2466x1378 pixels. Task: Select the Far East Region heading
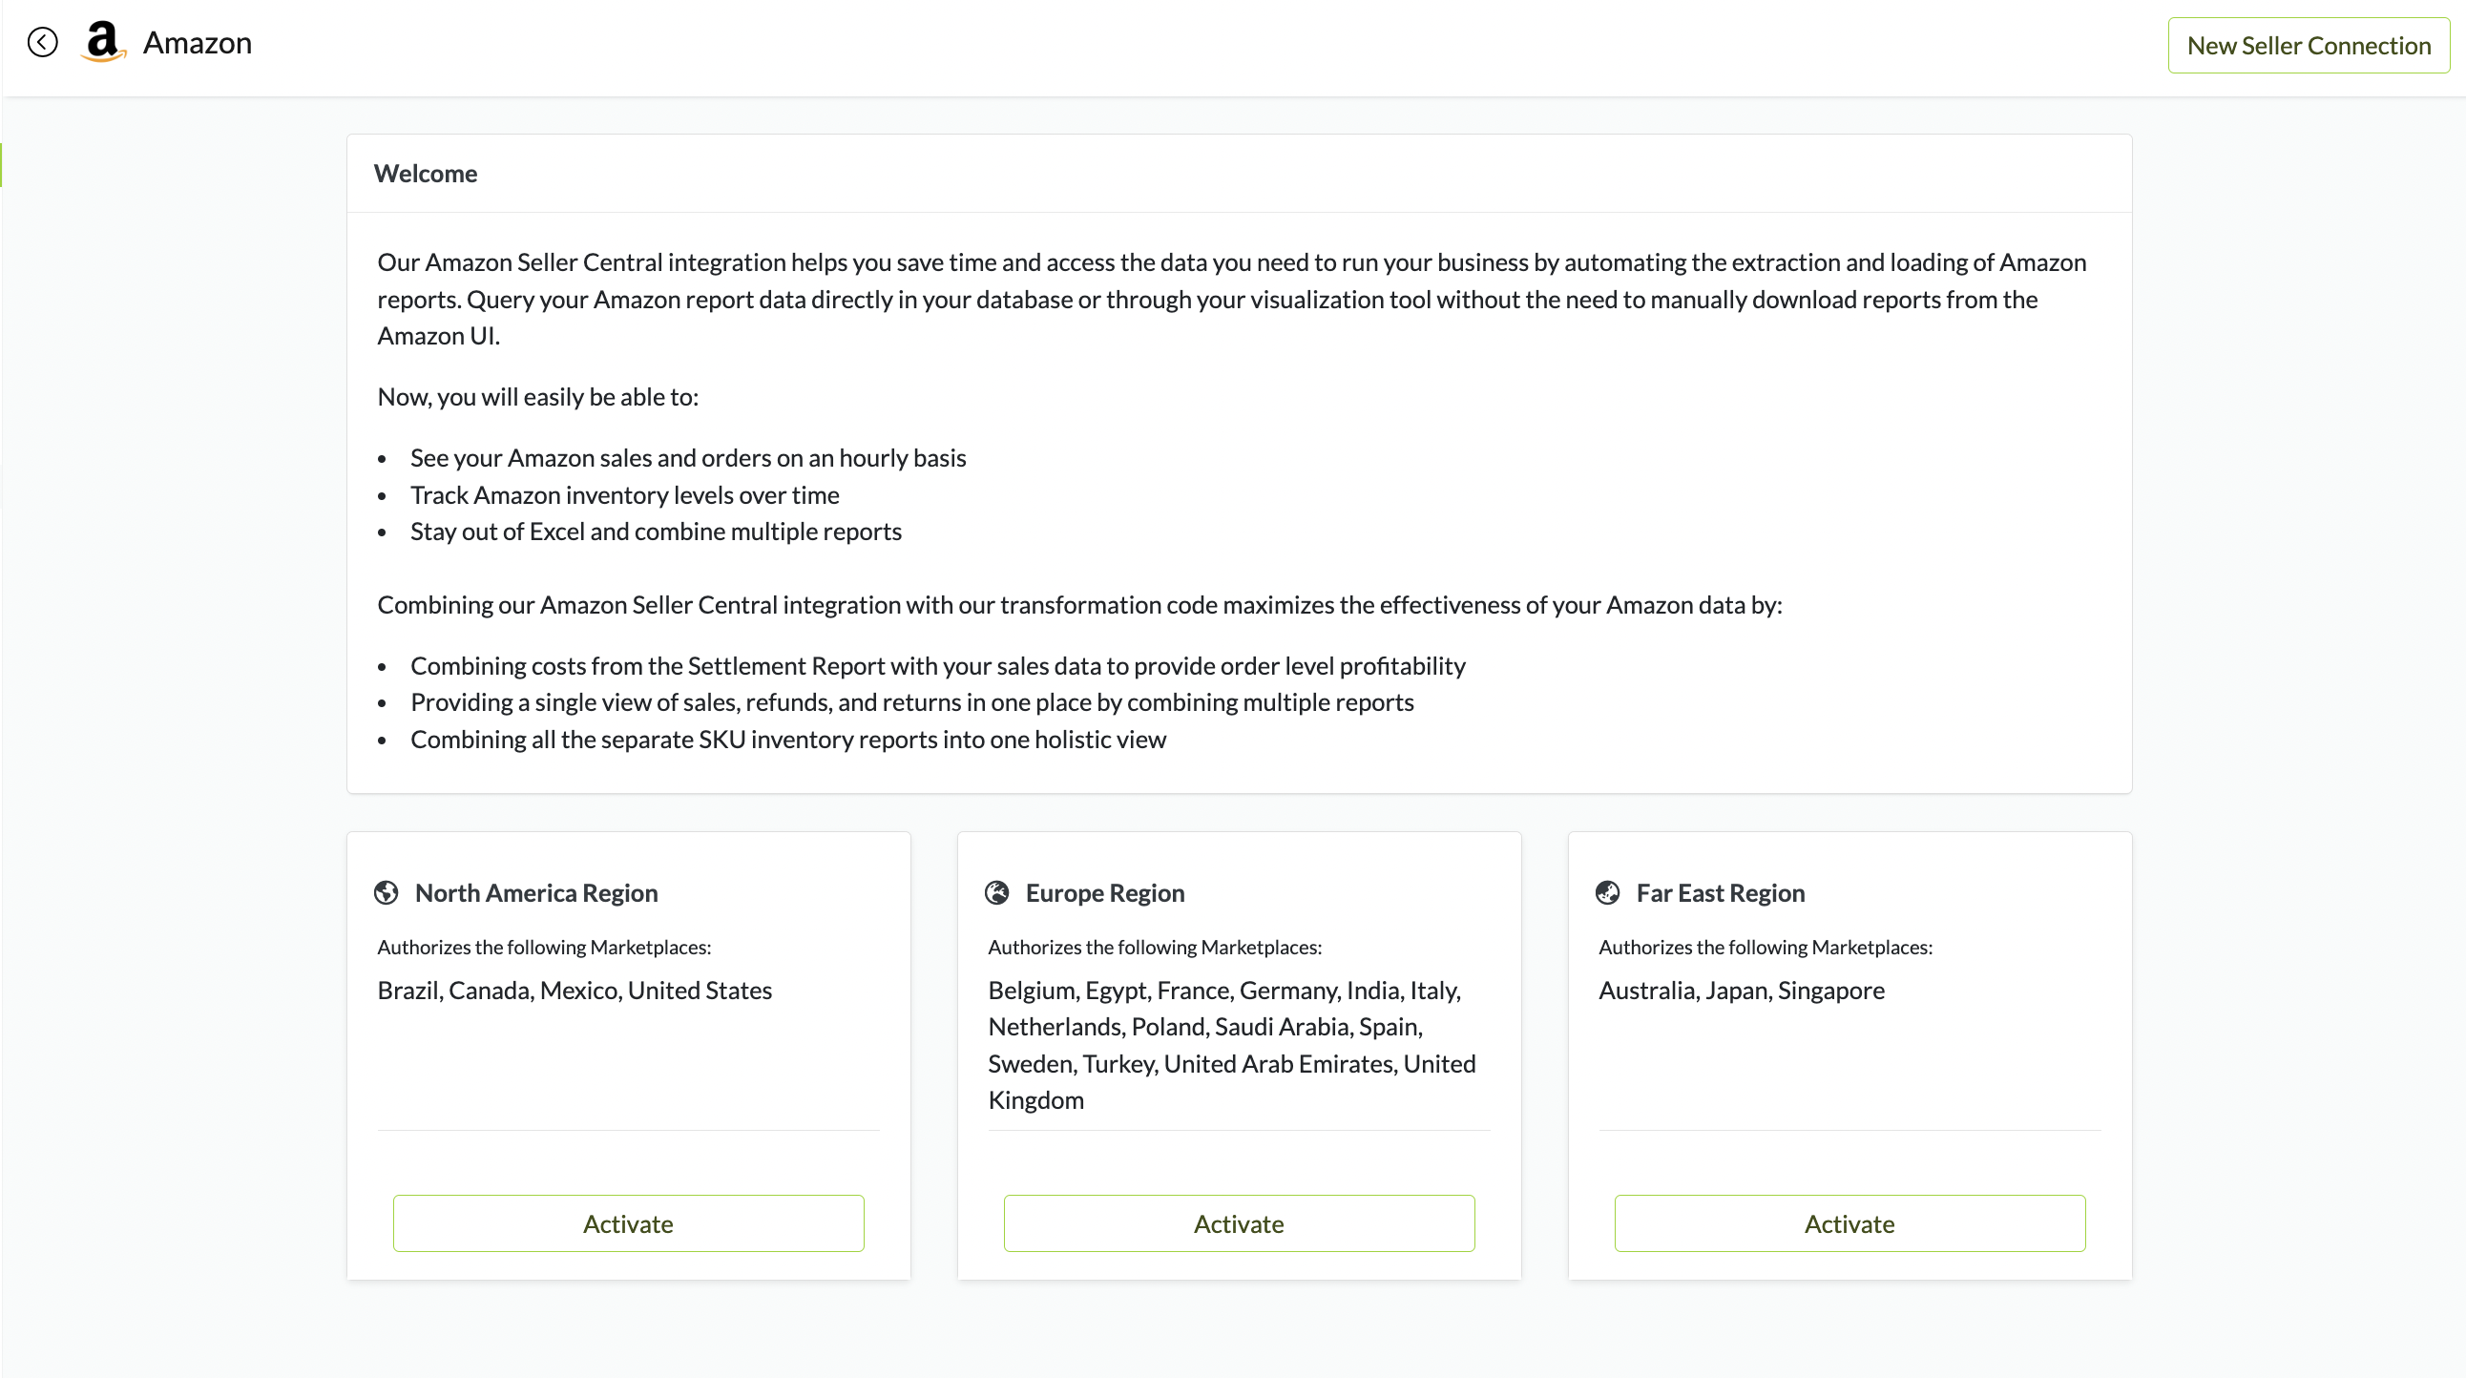point(1721,893)
